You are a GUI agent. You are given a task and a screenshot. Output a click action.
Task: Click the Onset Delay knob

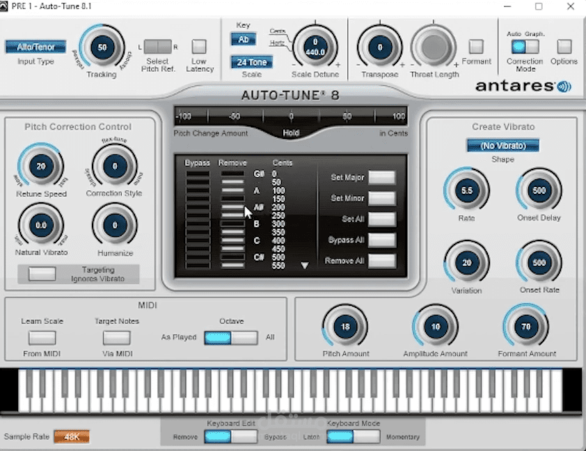coord(539,190)
